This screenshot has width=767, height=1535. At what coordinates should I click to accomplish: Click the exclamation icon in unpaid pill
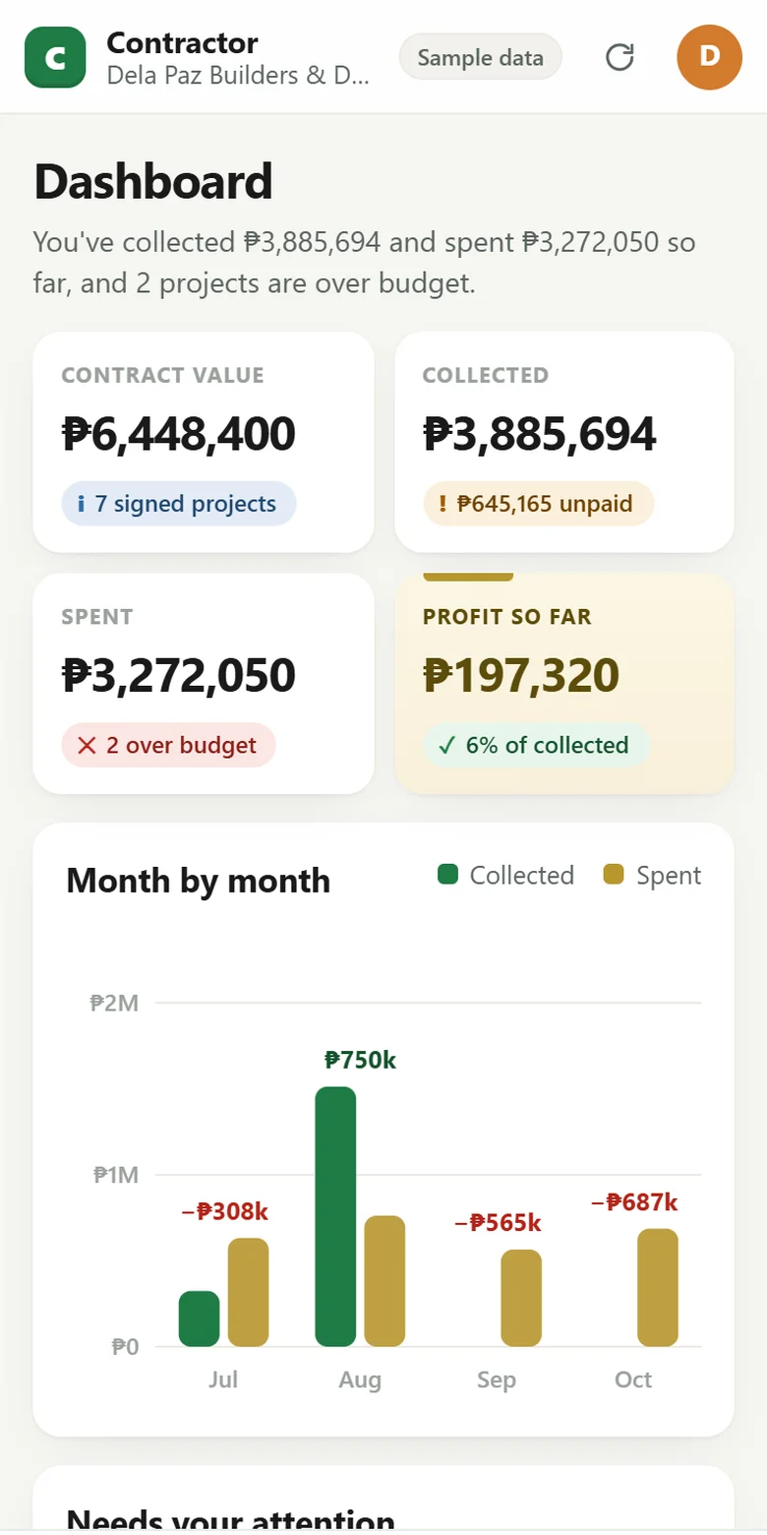(442, 504)
